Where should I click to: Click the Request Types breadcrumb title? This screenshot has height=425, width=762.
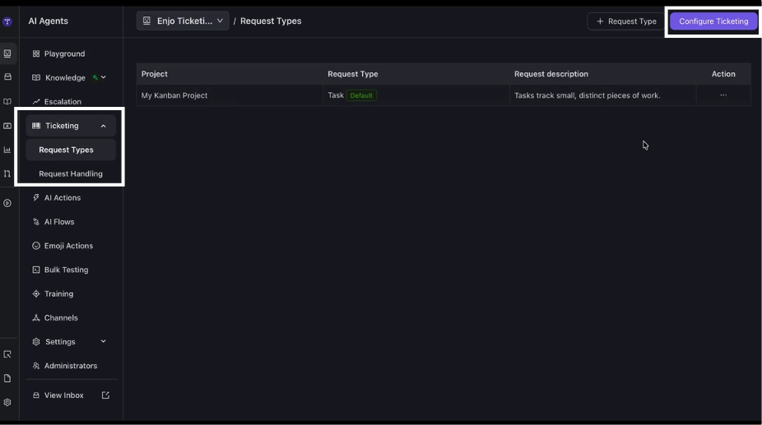(271, 21)
